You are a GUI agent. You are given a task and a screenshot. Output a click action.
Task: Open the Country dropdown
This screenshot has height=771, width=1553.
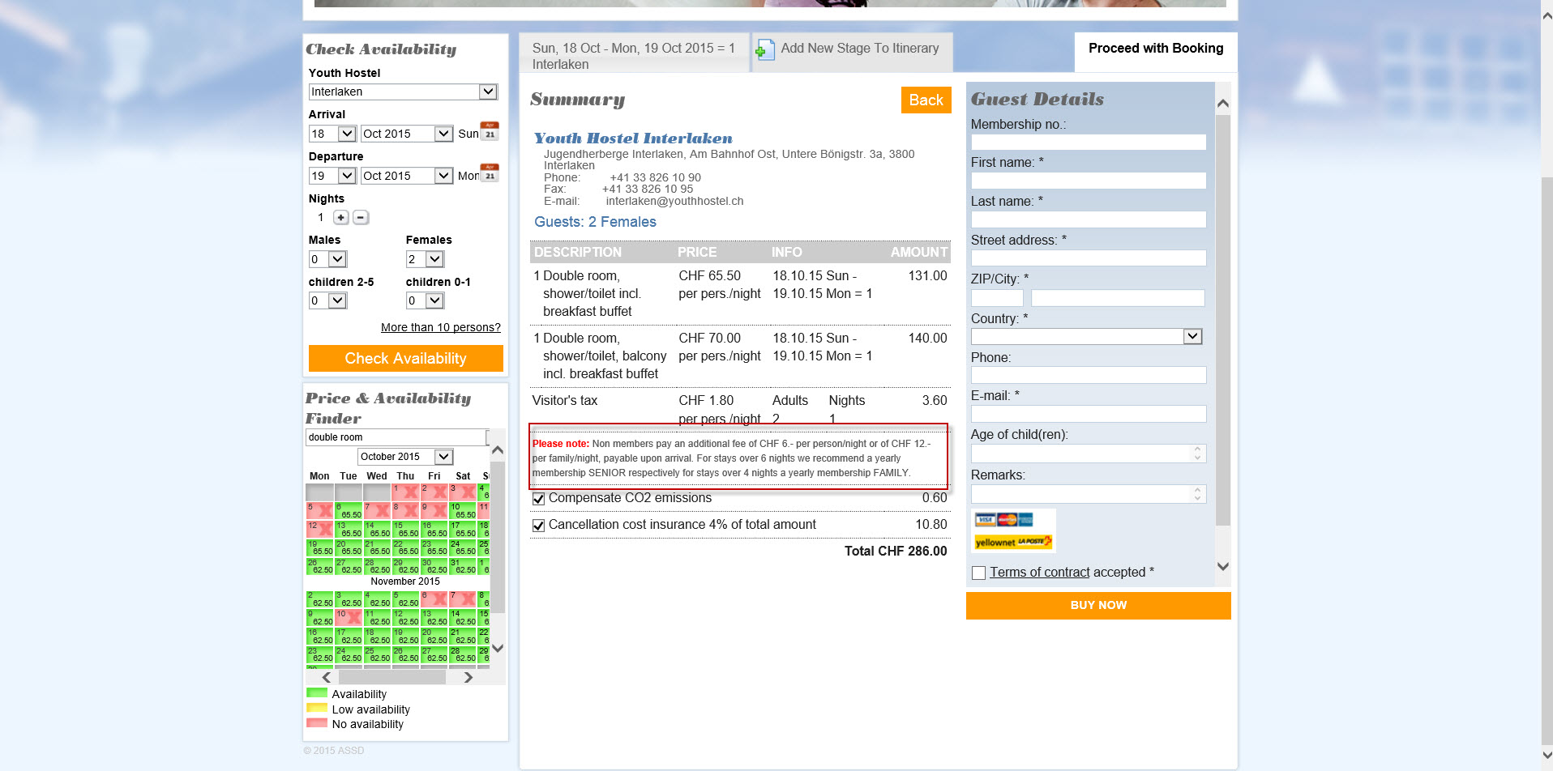click(1086, 336)
